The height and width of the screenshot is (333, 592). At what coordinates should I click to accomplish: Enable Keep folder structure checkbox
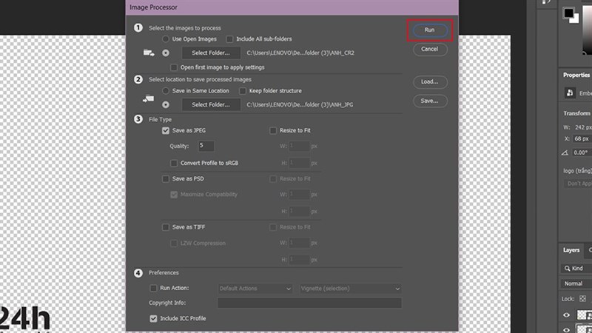(243, 90)
